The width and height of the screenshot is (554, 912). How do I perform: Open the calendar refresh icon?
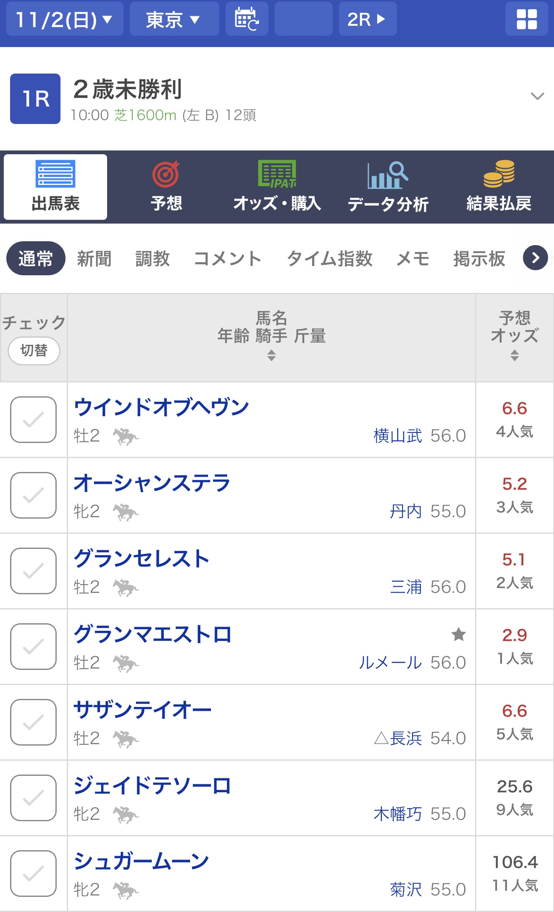coord(247,19)
